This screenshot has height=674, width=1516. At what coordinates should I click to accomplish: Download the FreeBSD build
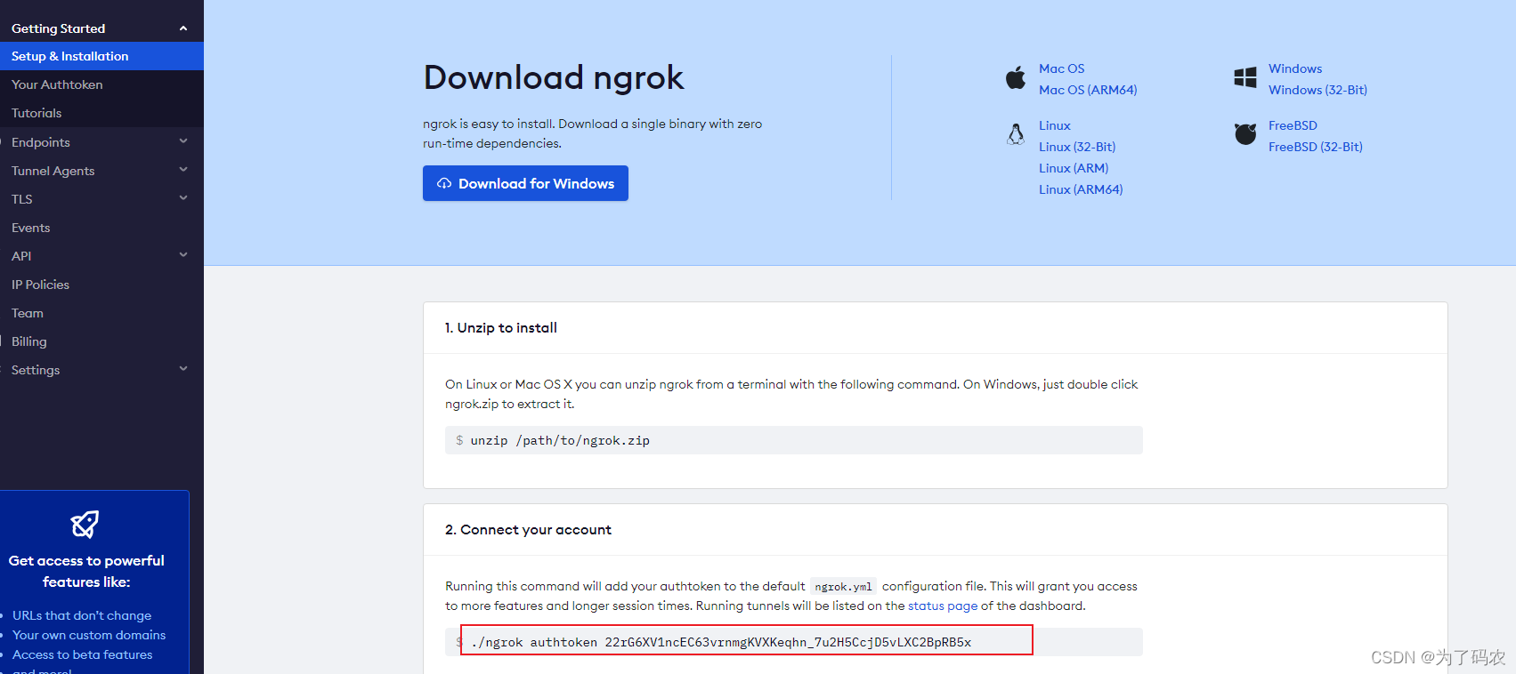[x=1293, y=125]
